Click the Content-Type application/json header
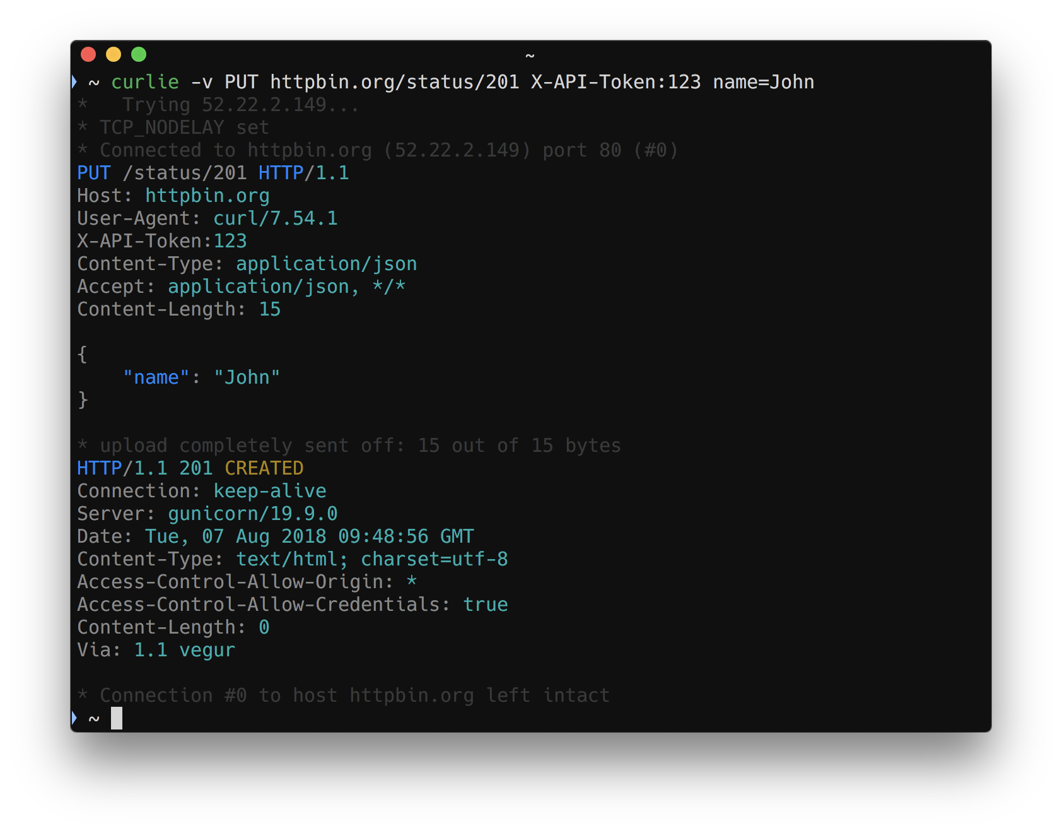The image size is (1062, 833). [246, 263]
